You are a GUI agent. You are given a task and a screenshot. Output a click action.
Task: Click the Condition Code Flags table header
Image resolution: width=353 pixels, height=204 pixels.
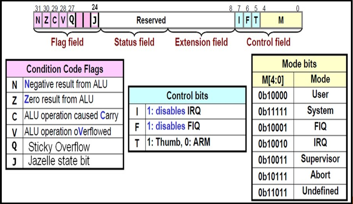(x=65, y=69)
